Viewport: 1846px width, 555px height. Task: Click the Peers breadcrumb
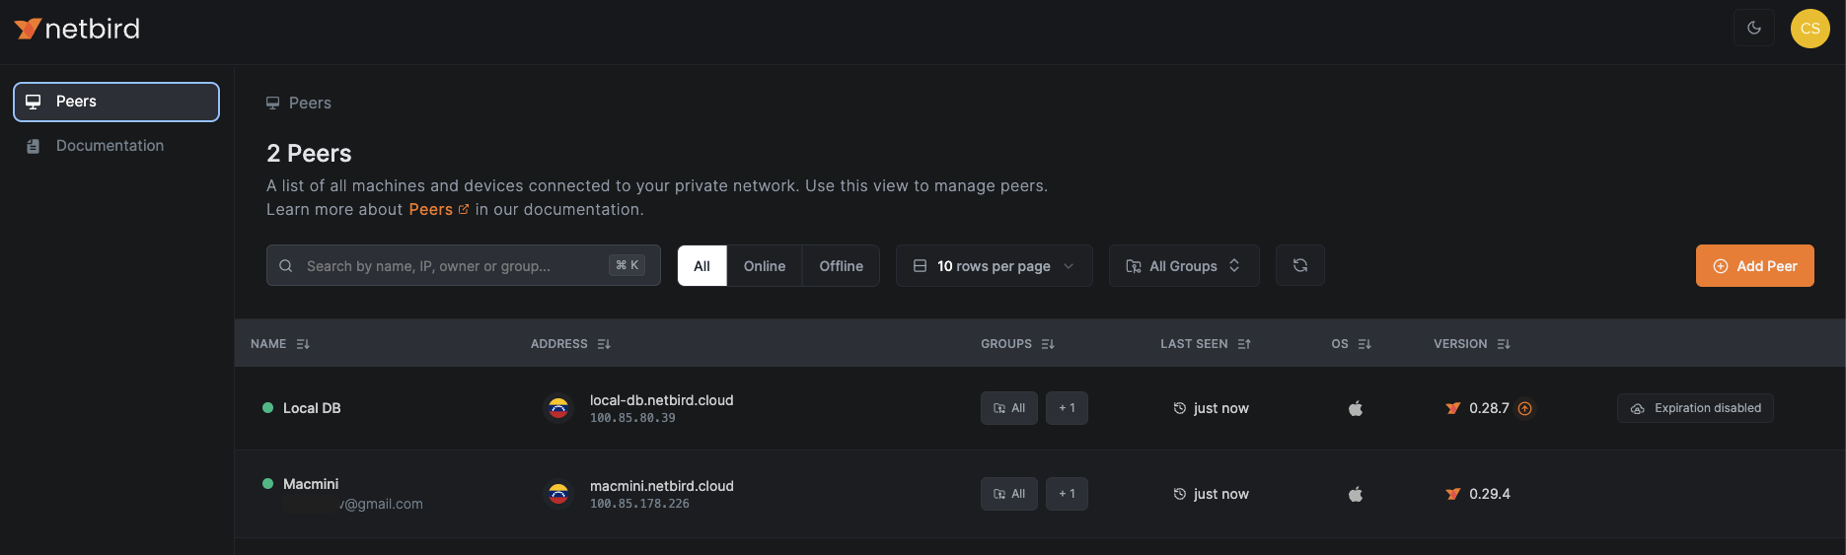click(x=299, y=103)
